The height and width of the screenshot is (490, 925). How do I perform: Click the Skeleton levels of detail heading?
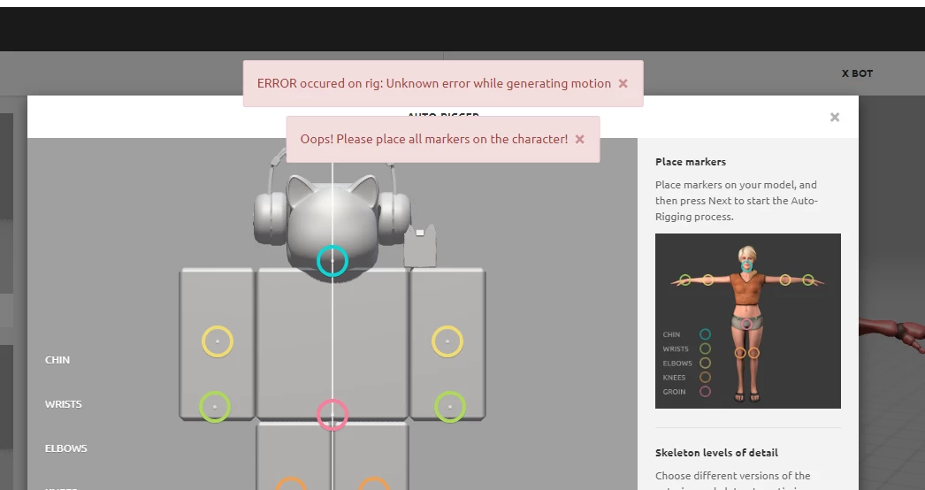point(717,453)
